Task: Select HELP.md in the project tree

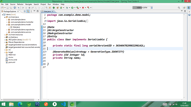Action: tap(12, 55)
